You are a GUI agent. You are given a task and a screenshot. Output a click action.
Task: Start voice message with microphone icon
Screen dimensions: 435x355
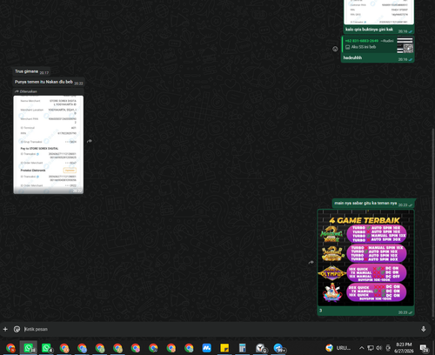(424, 329)
